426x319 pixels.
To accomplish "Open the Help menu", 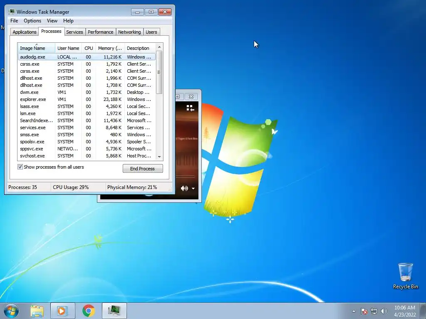I will click(68, 21).
